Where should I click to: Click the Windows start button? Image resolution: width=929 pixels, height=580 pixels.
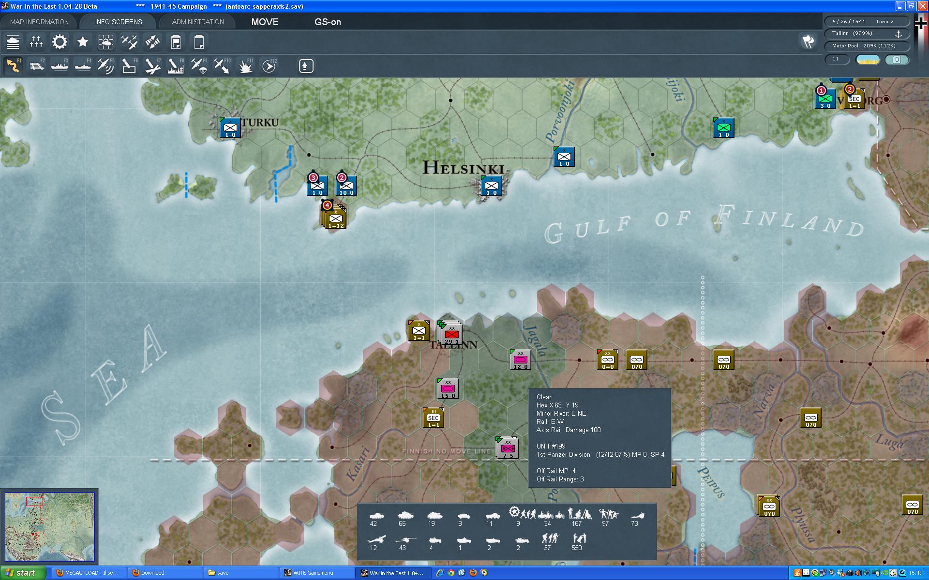click(x=23, y=573)
